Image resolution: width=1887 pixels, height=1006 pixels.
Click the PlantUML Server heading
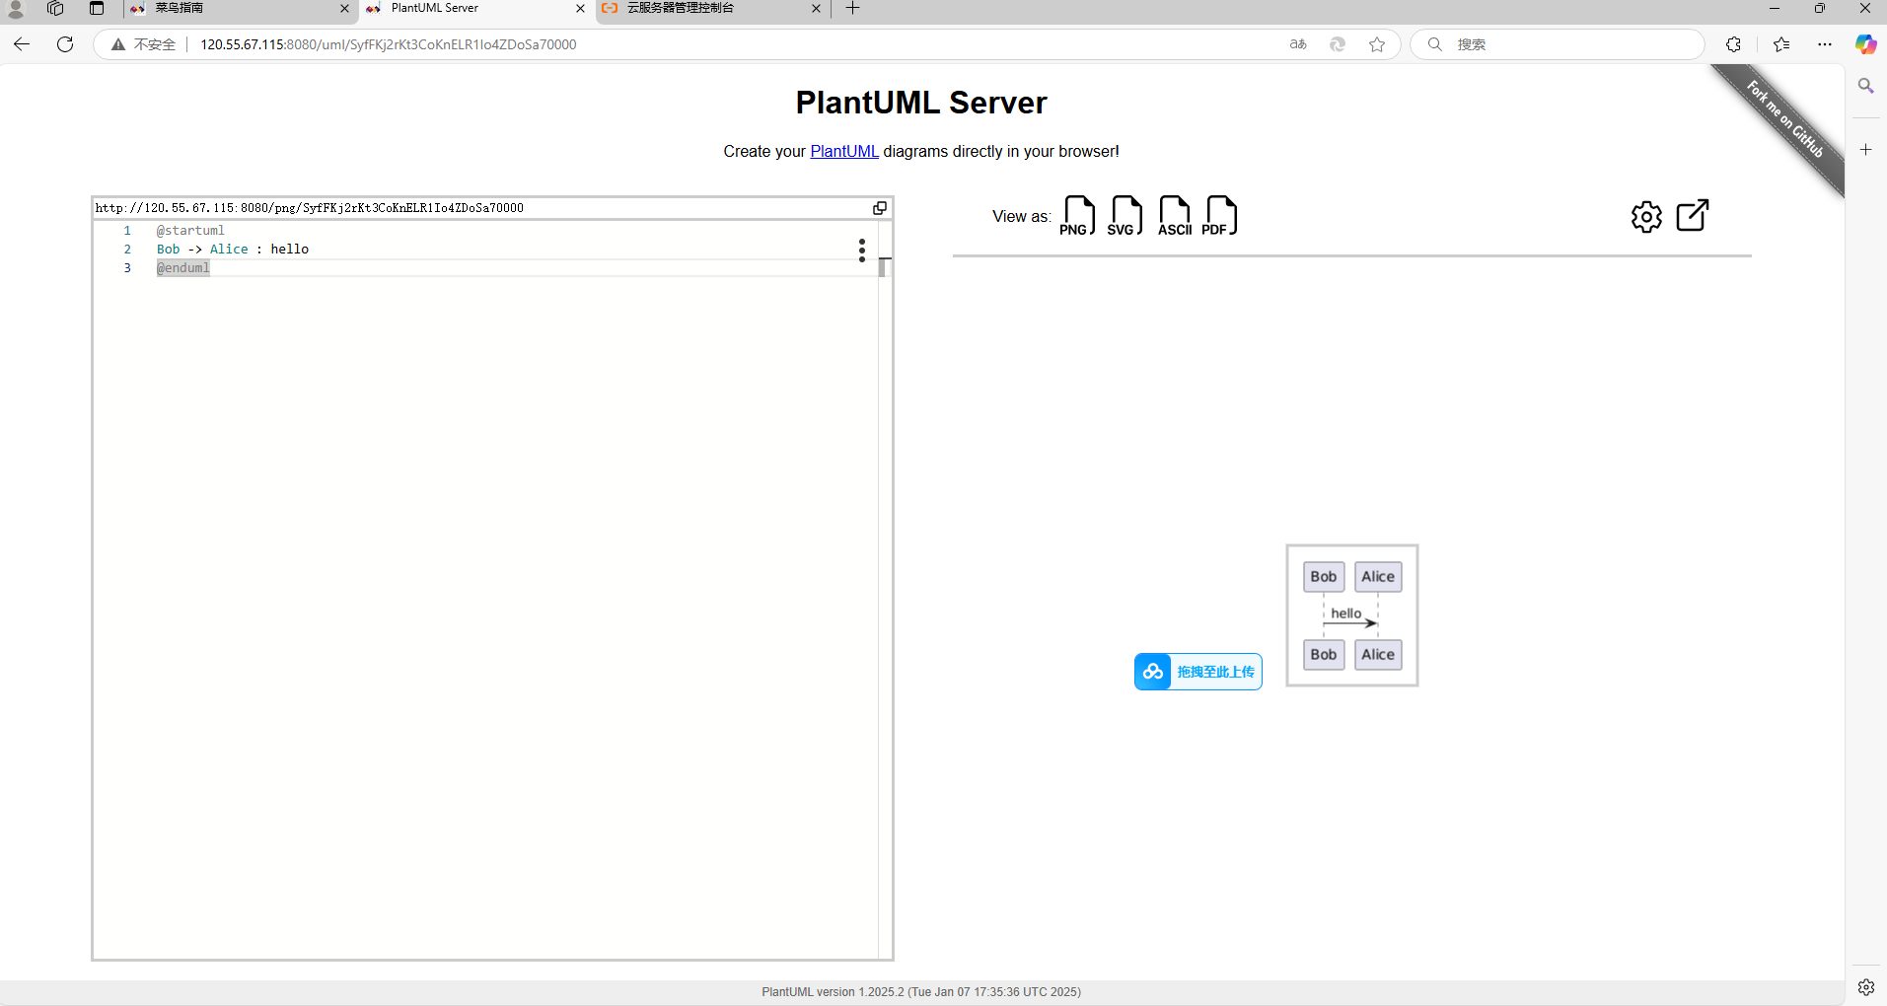[x=921, y=103]
